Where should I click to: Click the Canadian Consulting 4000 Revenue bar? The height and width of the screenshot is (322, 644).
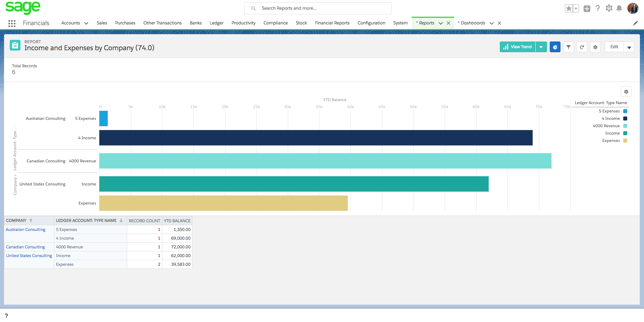[x=325, y=161]
